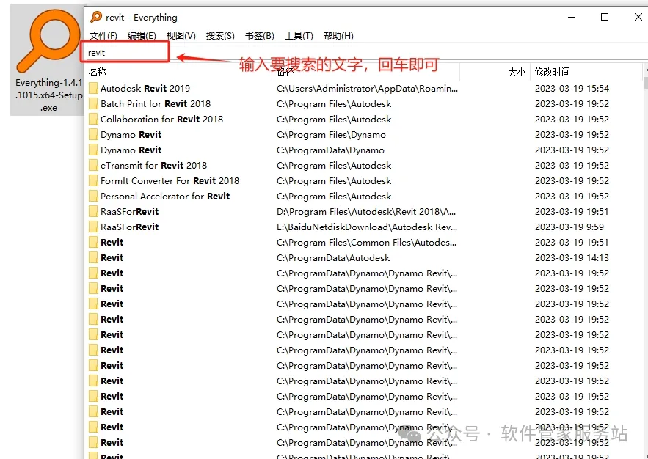
Task: Click the Everything magnifier icon in title bar
Action: (96, 17)
